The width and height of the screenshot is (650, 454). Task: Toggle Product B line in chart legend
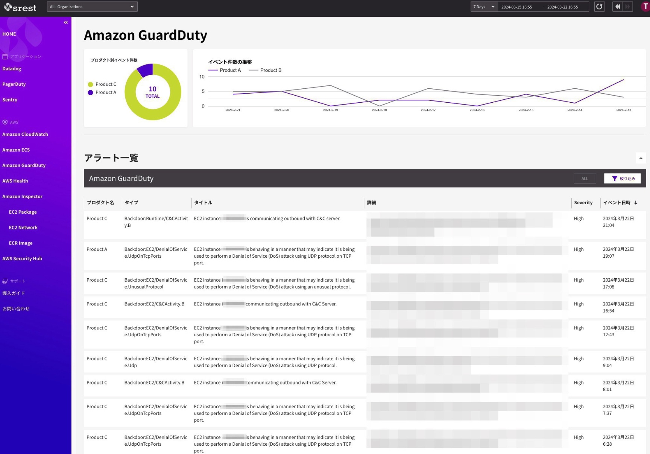click(266, 70)
